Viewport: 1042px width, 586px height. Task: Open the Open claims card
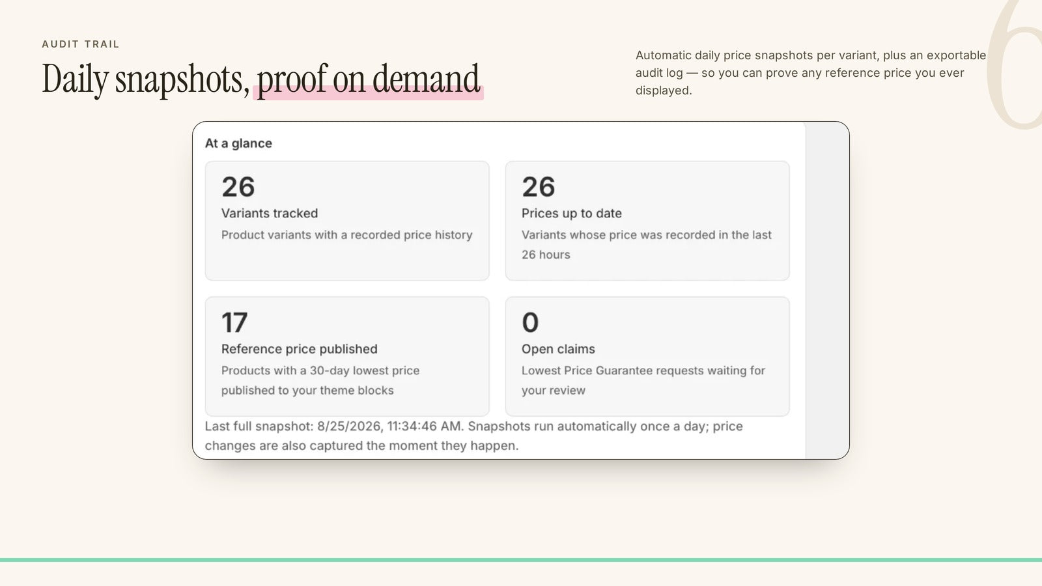click(647, 356)
